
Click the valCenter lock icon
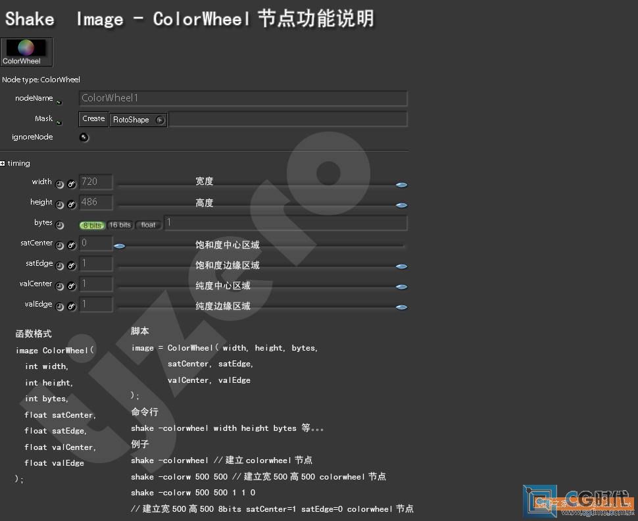72,286
